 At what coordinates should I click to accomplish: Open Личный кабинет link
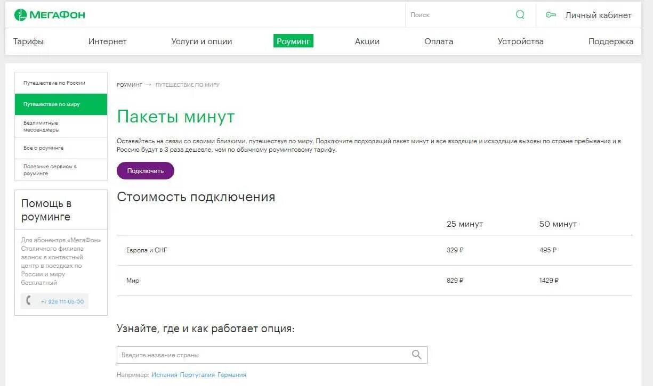click(x=598, y=15)
